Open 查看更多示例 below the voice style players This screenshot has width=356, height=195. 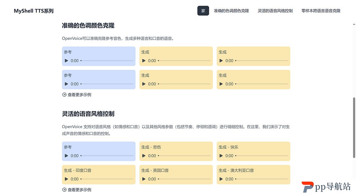(77, 190)
